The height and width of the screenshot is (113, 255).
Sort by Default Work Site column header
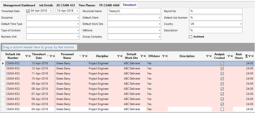(131, 56)
